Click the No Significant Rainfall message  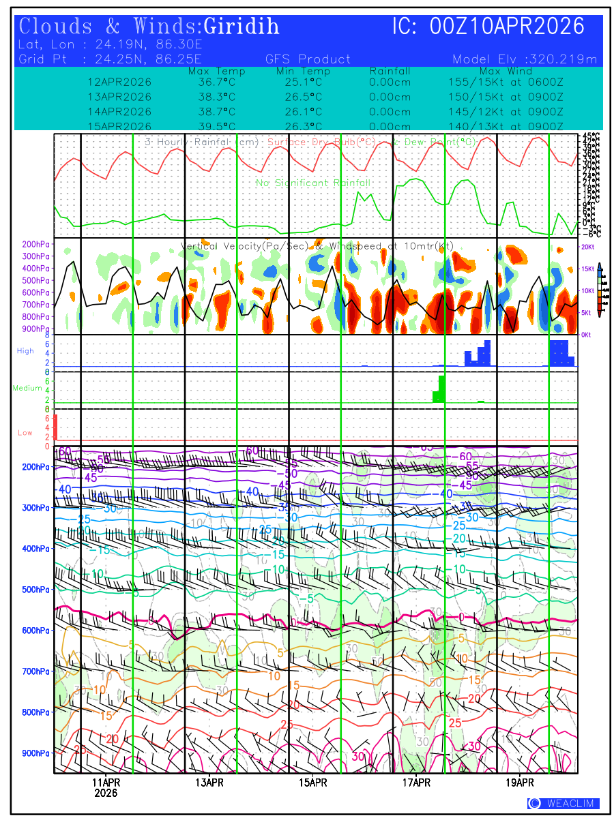coord(313,183)
